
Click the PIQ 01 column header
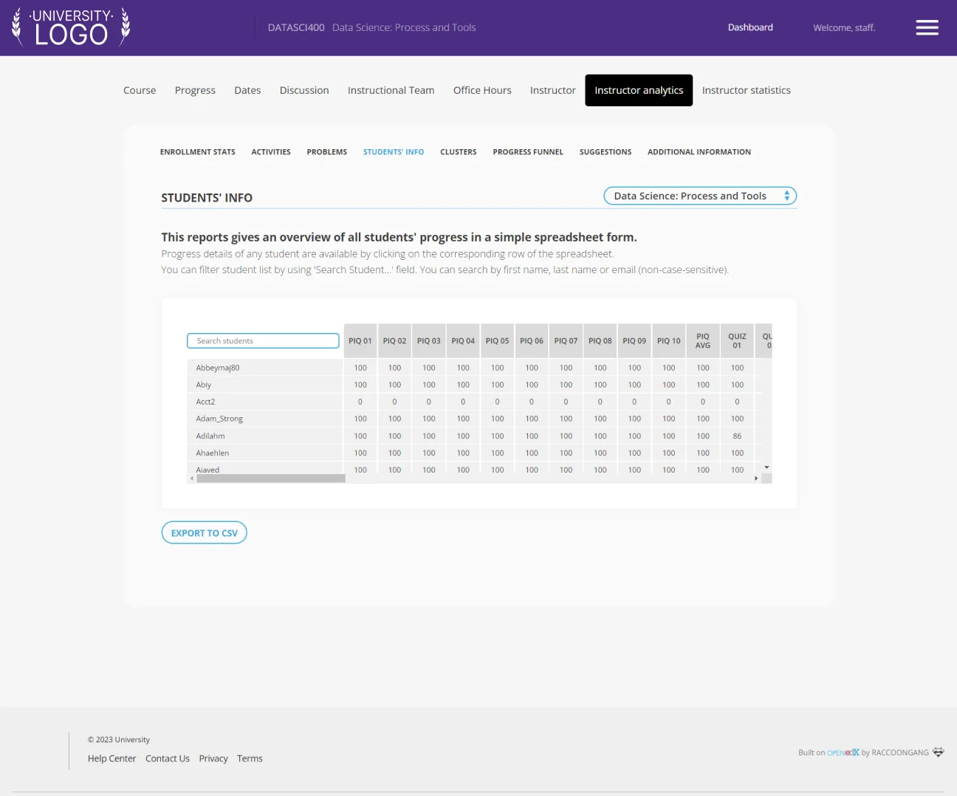(360, 341)
